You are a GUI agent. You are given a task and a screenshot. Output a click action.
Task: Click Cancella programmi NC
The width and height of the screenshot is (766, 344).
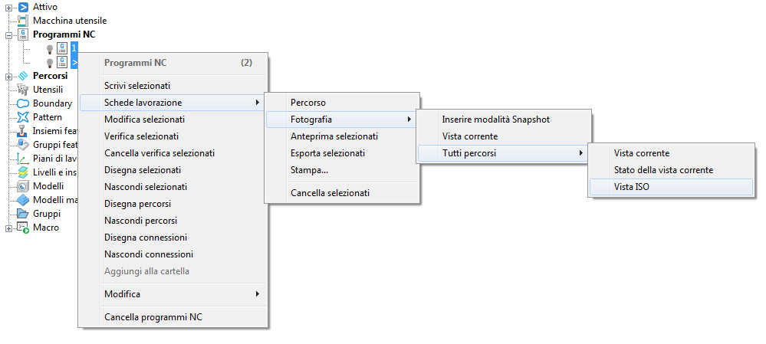click(x=153, y=317)
